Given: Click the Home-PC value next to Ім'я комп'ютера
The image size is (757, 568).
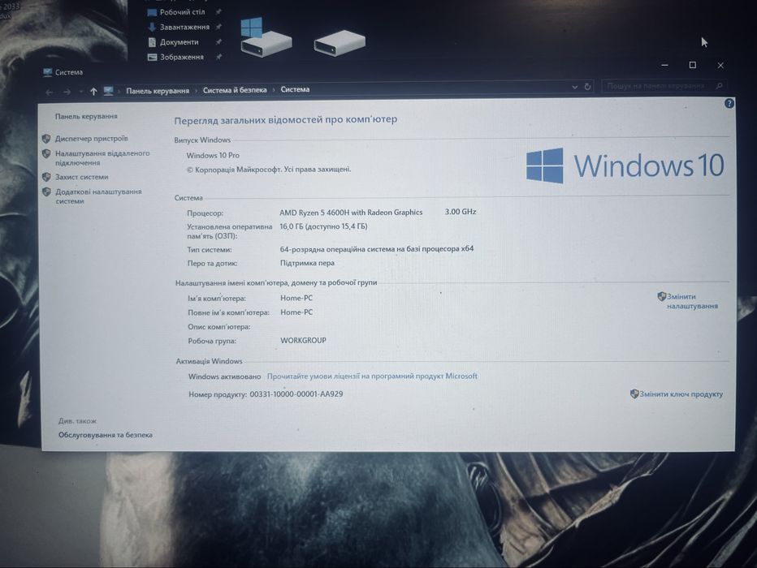Looking at the screenshot, I should 296,298.
